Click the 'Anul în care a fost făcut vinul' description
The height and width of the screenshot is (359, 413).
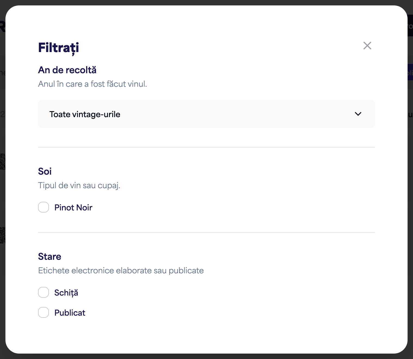(x=92, y=84)
